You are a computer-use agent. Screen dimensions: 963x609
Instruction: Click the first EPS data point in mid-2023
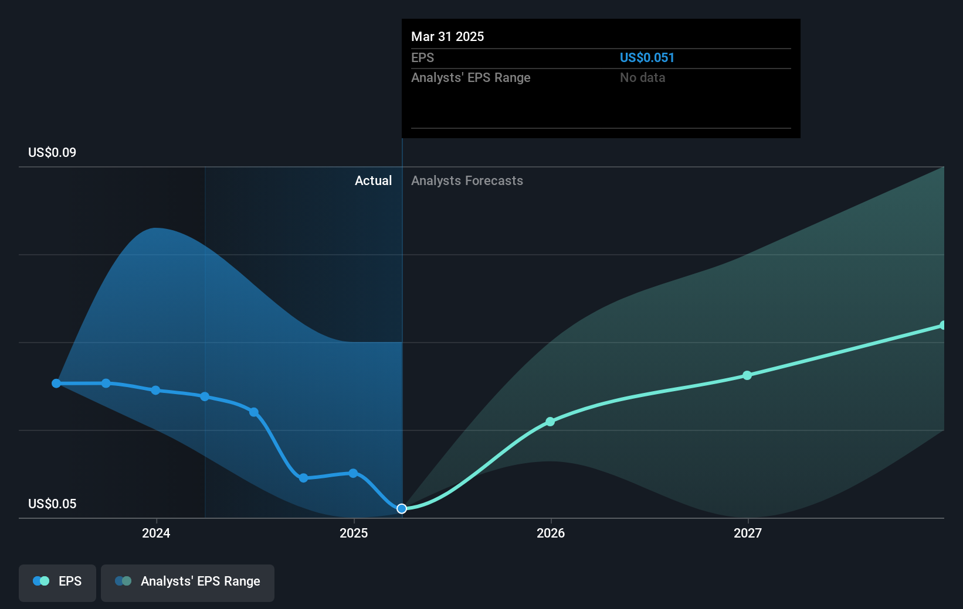point(56,384)
